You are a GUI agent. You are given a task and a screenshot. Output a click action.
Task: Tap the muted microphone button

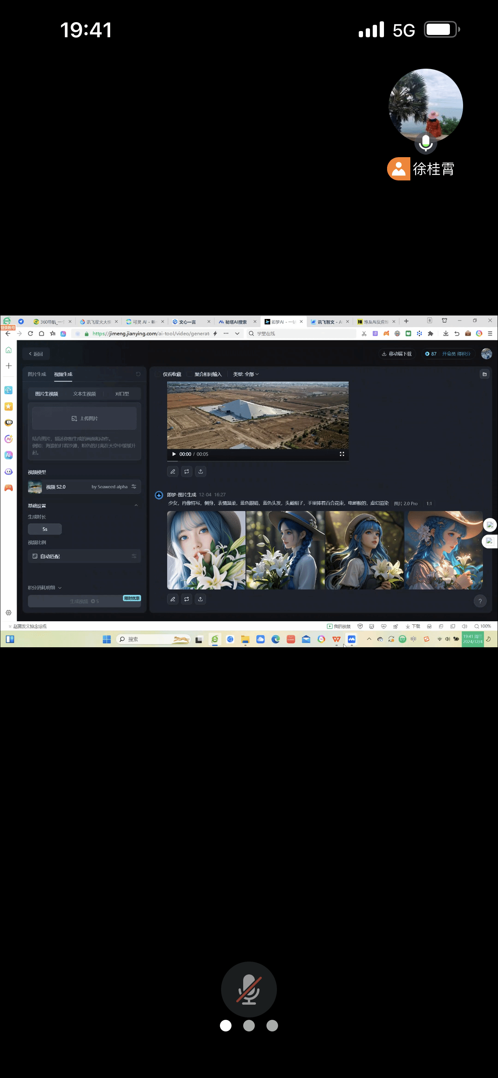[249, 989]
